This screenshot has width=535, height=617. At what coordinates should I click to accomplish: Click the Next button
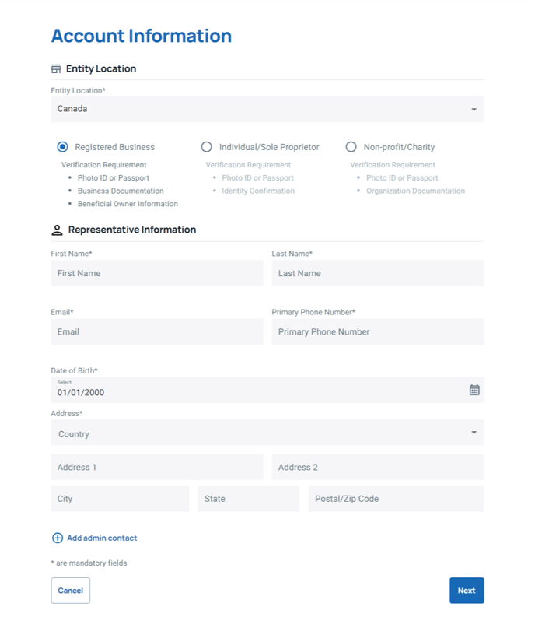467,591
